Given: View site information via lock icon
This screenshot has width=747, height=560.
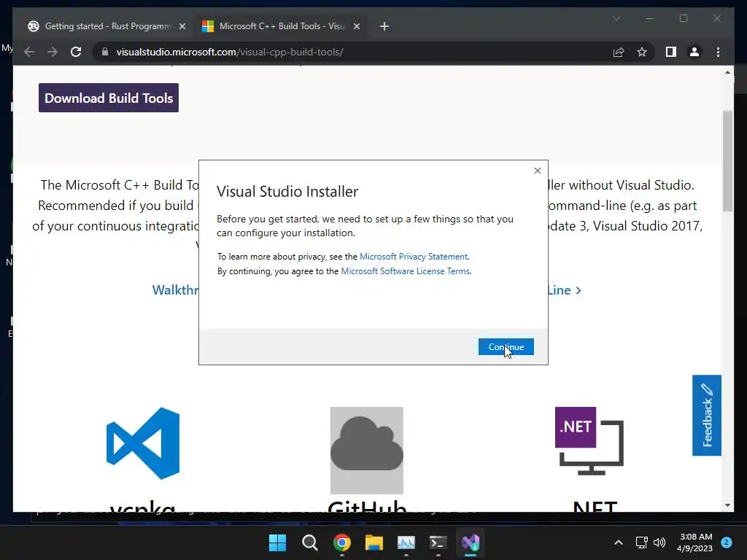Looking at the screenshot, I should pyautogui.click(x=105, y=52).
